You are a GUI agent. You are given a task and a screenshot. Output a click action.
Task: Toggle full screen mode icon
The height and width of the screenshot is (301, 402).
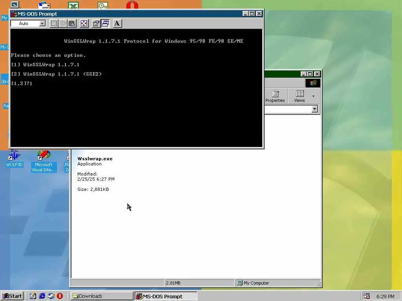click(84, 24)
